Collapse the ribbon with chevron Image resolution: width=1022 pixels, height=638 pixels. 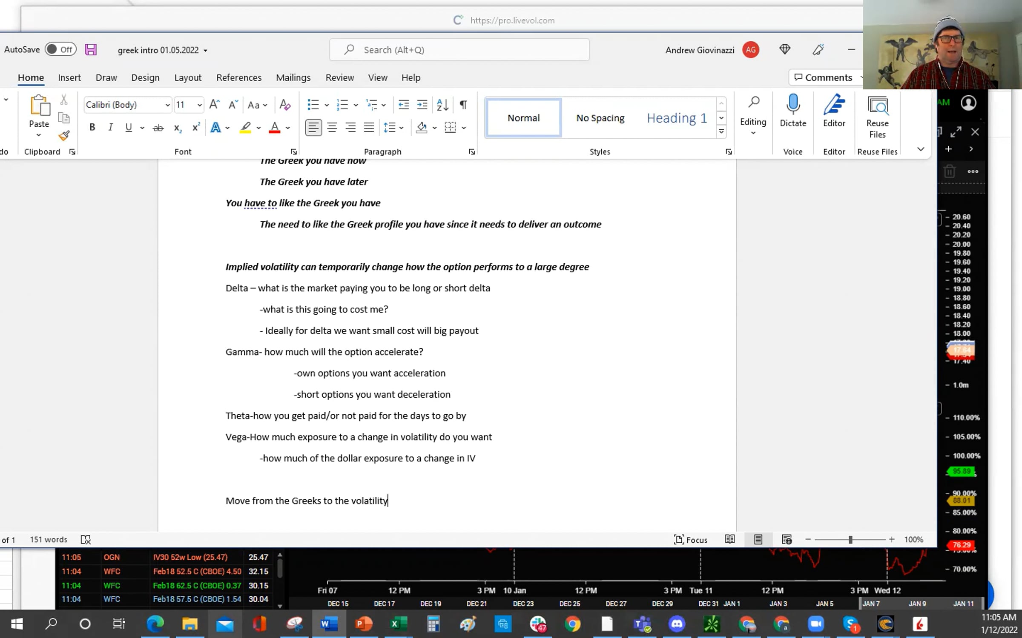(921, 149)
